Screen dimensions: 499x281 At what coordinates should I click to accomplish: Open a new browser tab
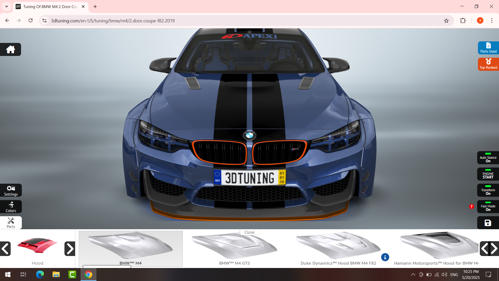pyautogui.click(x=95, y=7)
